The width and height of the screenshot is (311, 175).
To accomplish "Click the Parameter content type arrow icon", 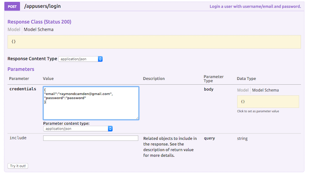I will coord(110,129).
